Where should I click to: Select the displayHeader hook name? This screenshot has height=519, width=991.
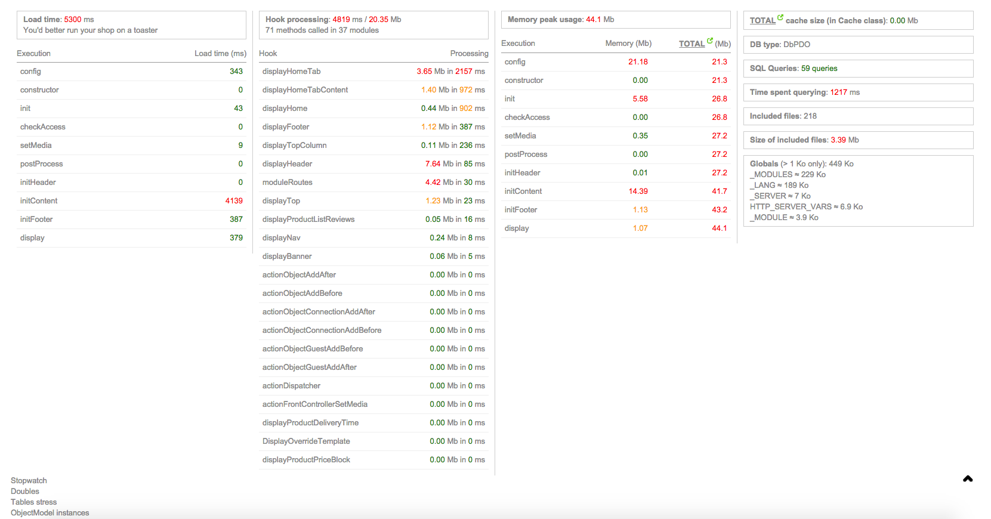point(287,164)
